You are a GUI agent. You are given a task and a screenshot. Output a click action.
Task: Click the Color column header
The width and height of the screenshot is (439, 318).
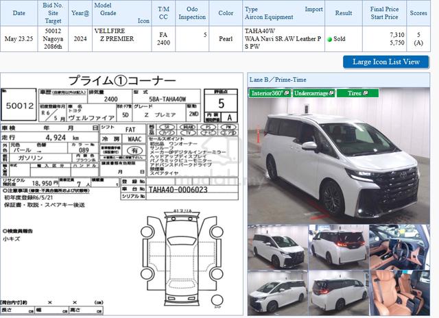pyautogui.click(x=226, y=13)
